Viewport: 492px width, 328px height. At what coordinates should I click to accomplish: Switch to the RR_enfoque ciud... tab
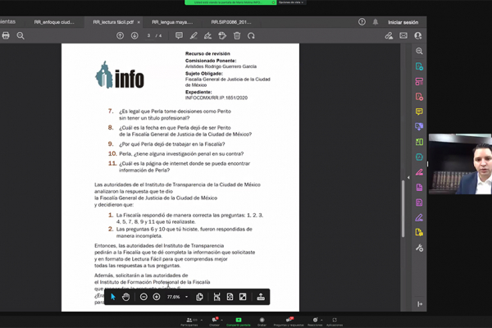(x=54, y=22)
